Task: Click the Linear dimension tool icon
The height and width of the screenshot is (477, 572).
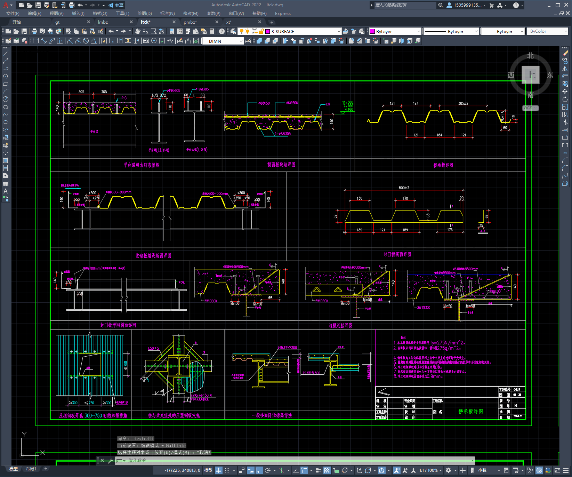Action: coord(36,41)
